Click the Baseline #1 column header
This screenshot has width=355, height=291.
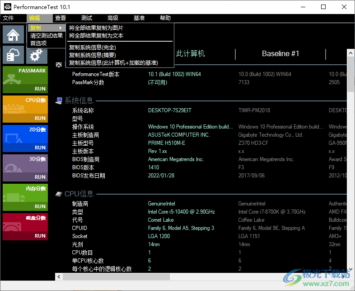pyautogui.click(x=280, y=54)
